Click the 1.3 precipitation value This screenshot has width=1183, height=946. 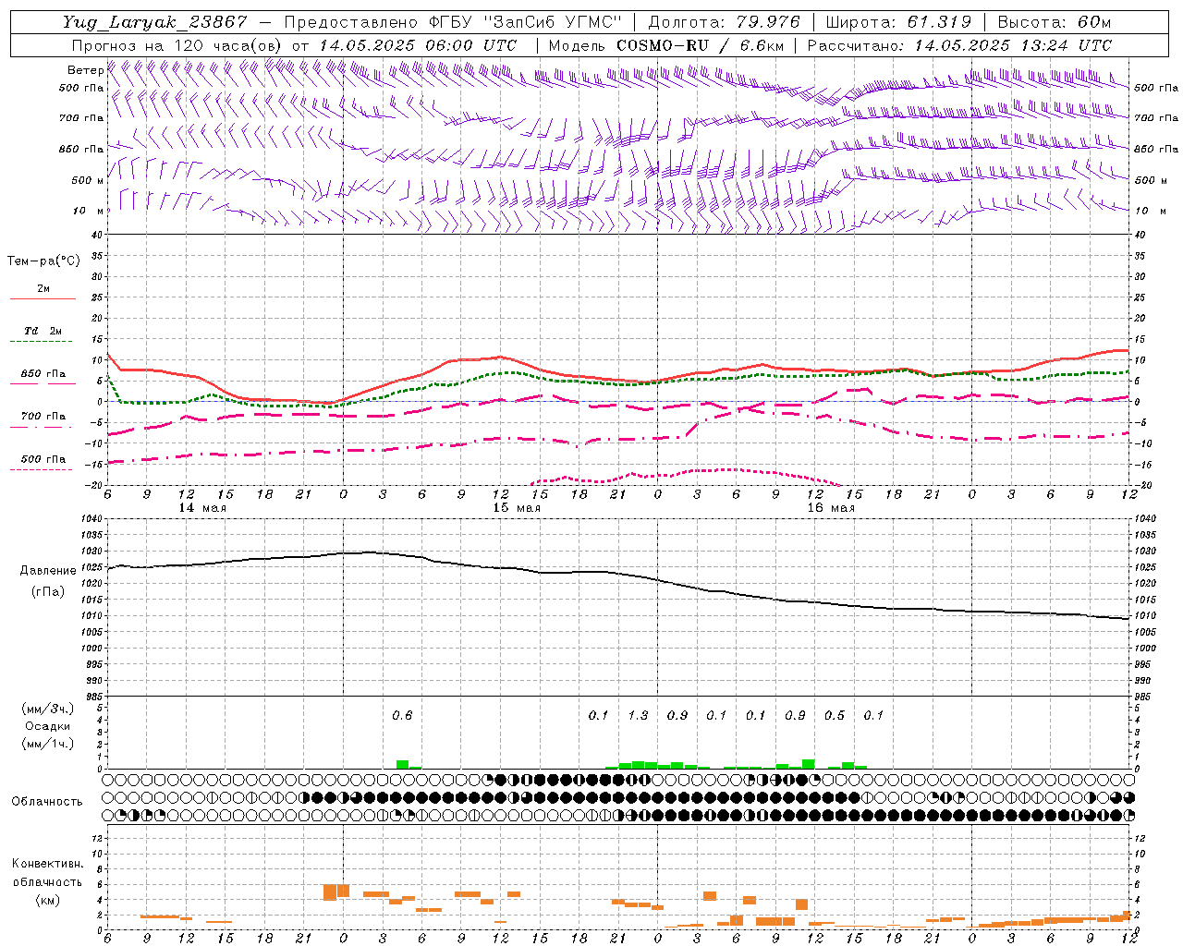pos(638,715)
